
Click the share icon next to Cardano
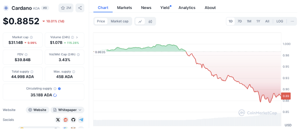pos(80,8)
